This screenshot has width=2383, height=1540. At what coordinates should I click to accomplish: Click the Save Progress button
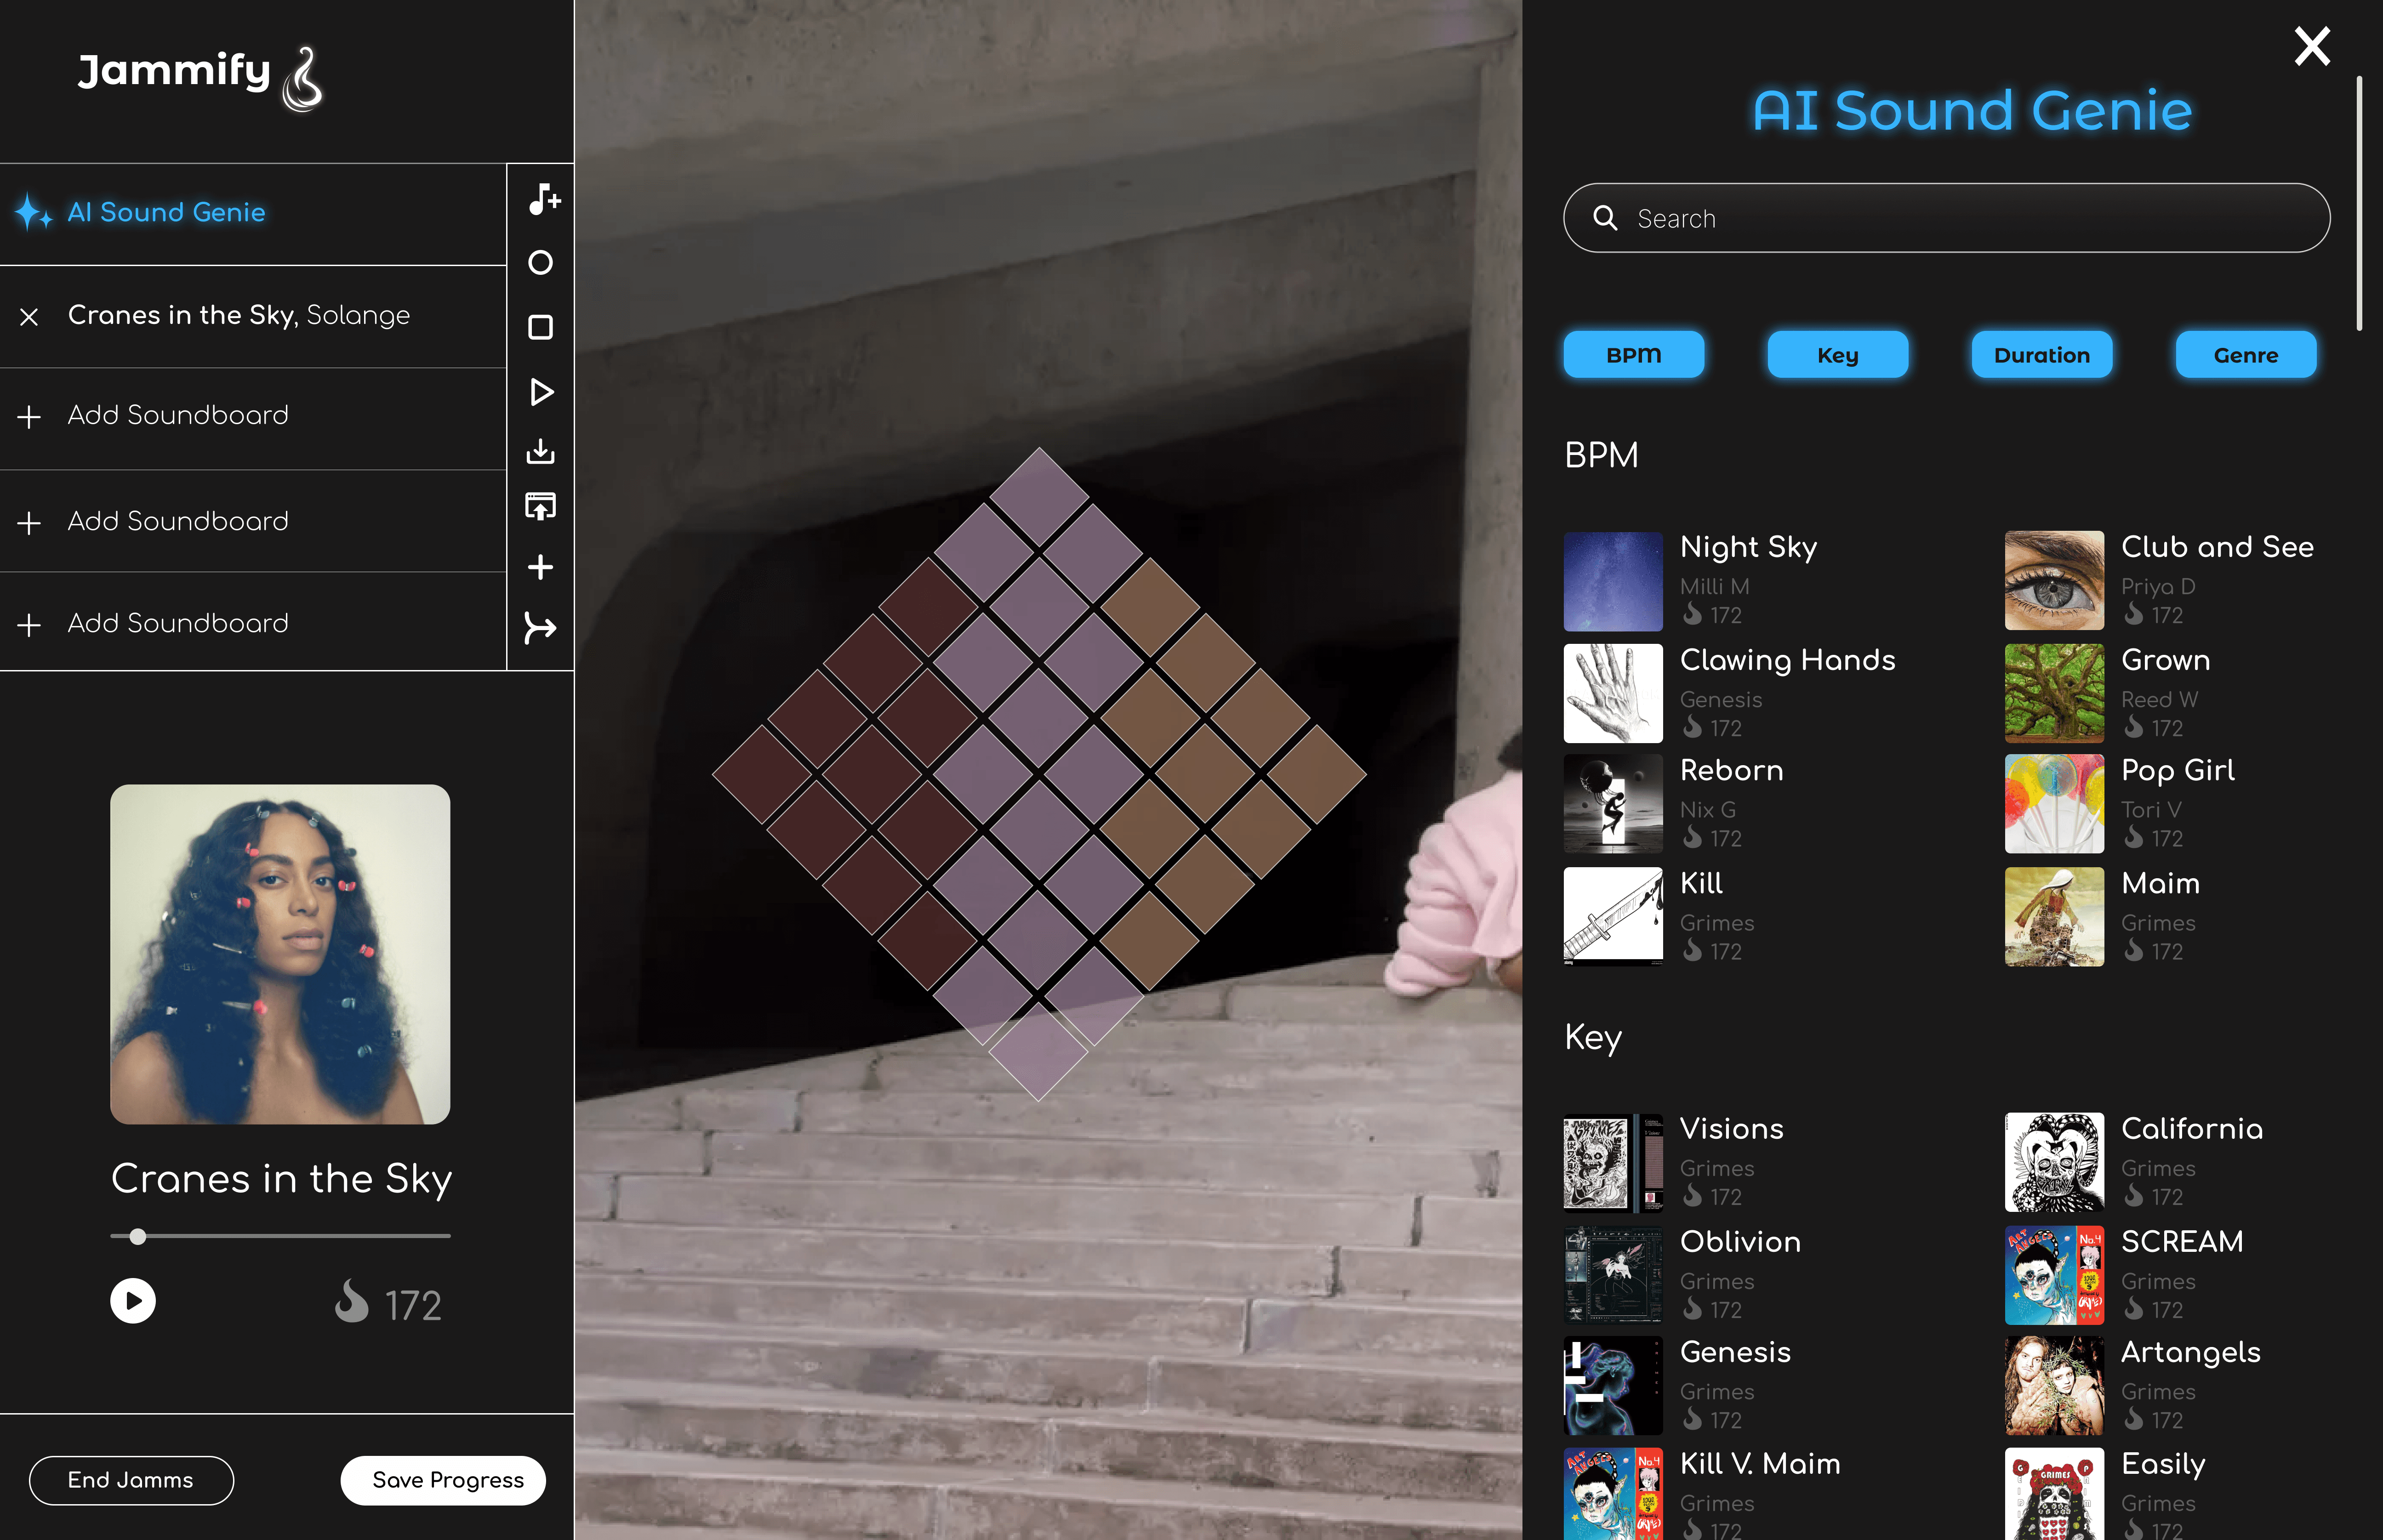coord(443,1480)
